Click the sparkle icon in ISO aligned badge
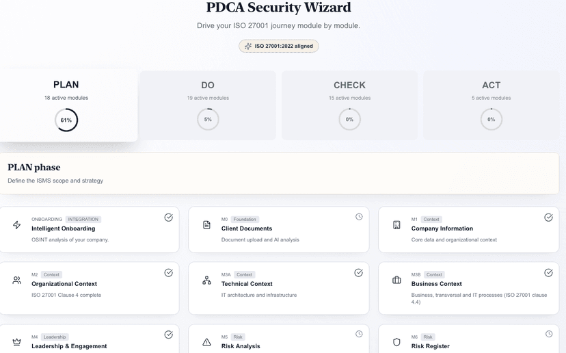This screenshot has width=566, height=353. coord(248,47)
